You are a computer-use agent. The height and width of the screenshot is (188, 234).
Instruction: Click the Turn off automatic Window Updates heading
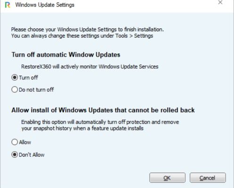(66, 55)
